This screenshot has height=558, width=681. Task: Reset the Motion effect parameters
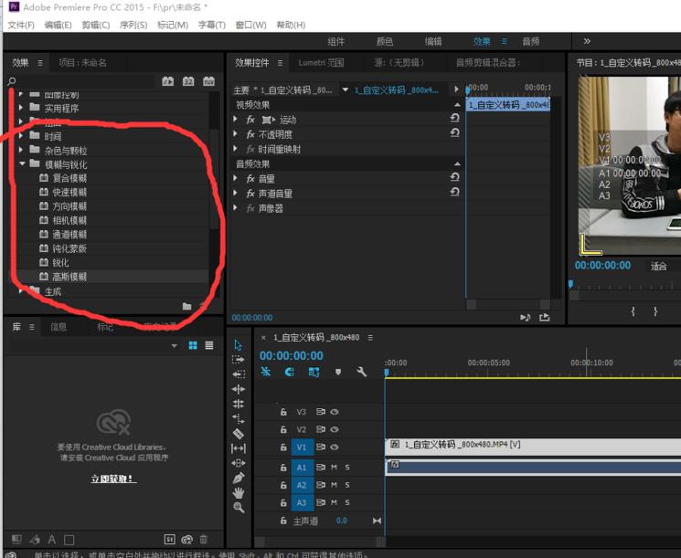point(454,118)
